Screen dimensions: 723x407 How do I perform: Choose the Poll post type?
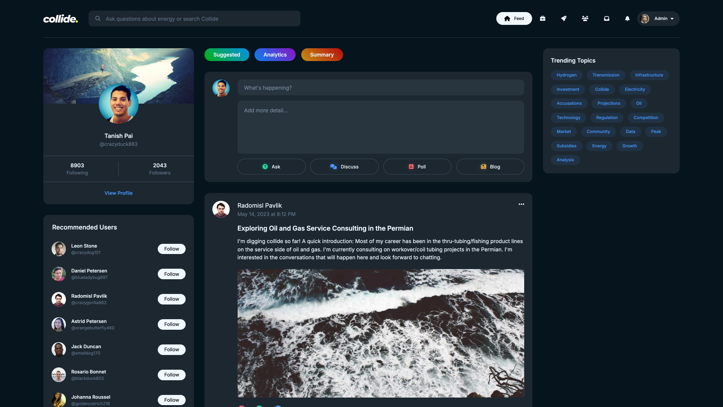(417, 167)
